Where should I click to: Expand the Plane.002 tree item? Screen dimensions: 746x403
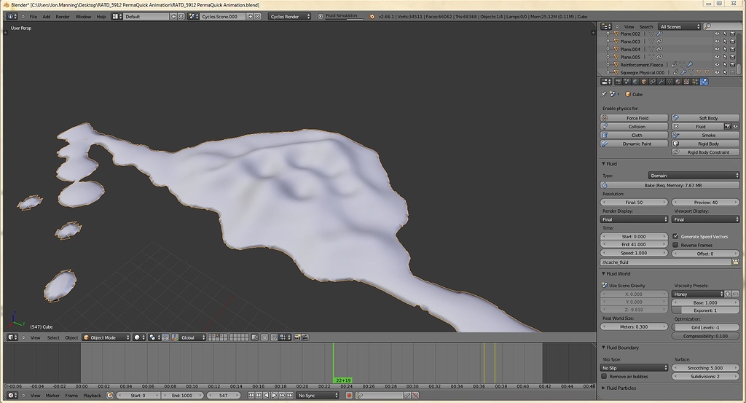[x=608, y=34]
